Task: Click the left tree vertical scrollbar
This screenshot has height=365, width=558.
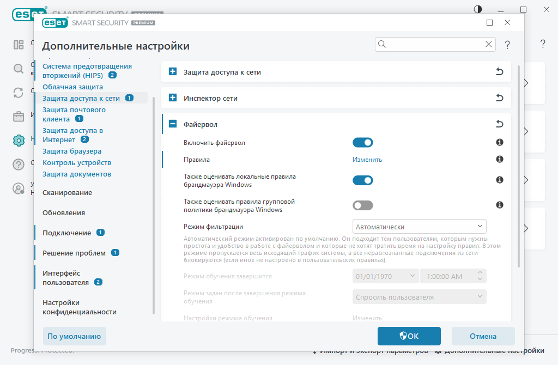Action: point(153,205)
